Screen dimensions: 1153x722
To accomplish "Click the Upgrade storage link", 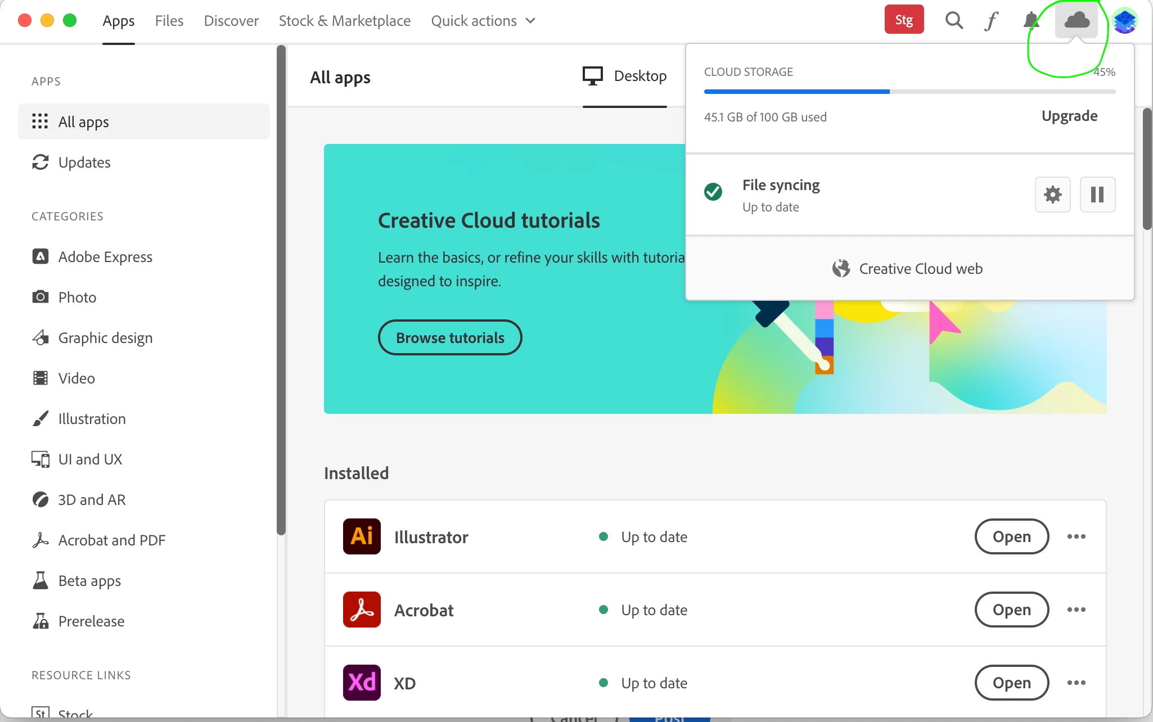I will pyautogui.click(x=1069, y=116).
